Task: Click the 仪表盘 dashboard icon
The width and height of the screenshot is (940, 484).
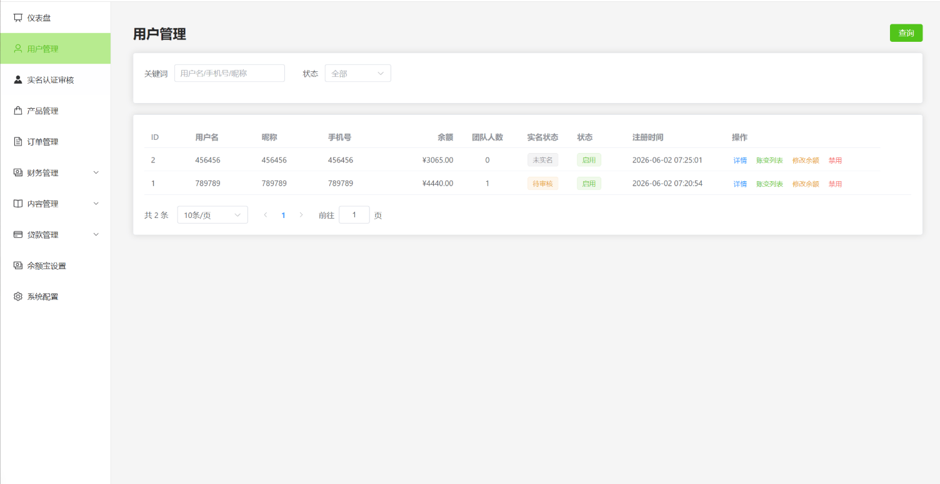Action: pyautogui.click(x=18, y=18)
